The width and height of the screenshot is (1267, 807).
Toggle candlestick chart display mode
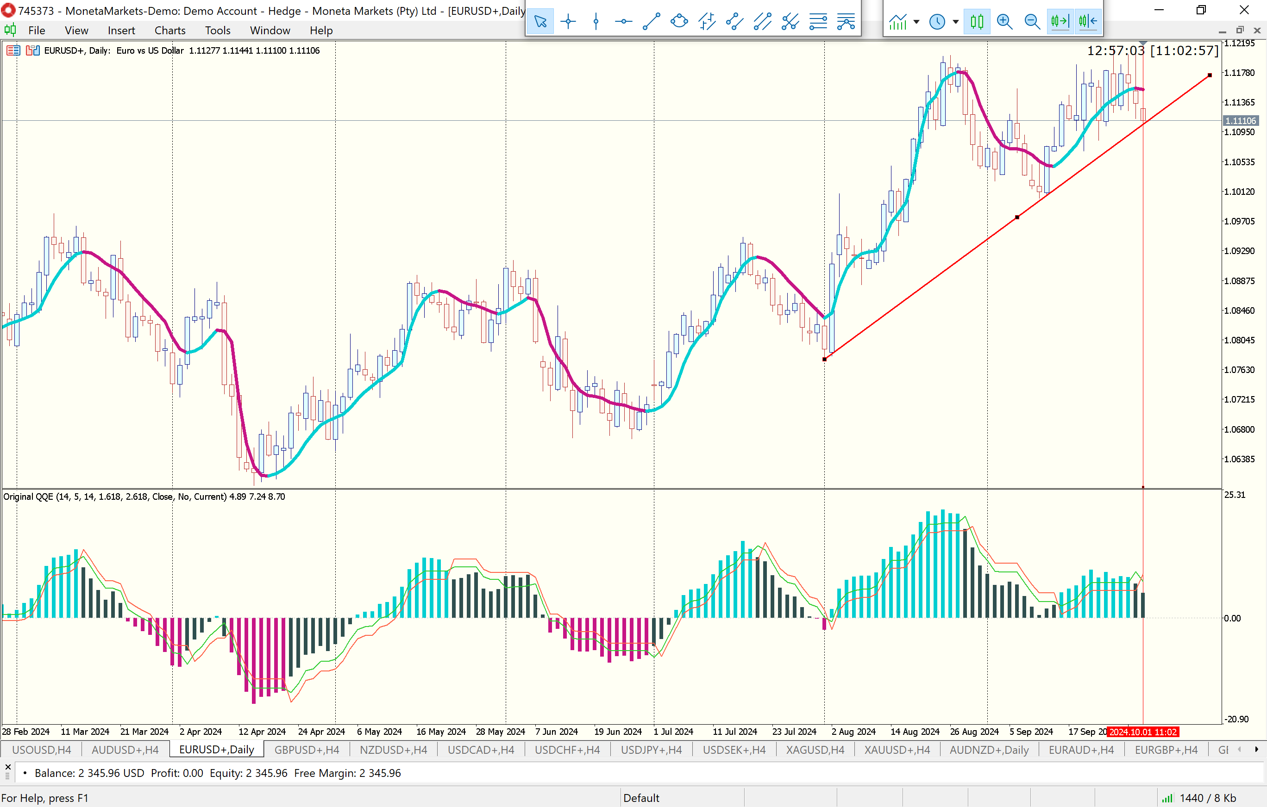click(977, 22)
